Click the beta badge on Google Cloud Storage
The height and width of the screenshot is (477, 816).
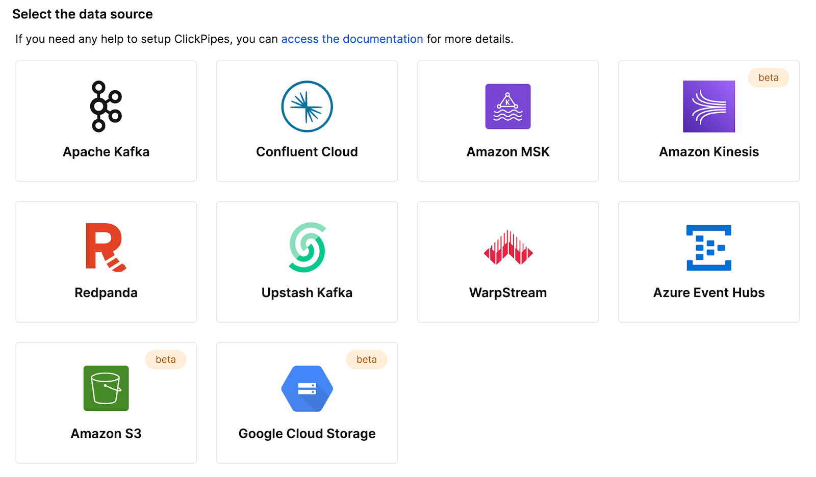367,359
